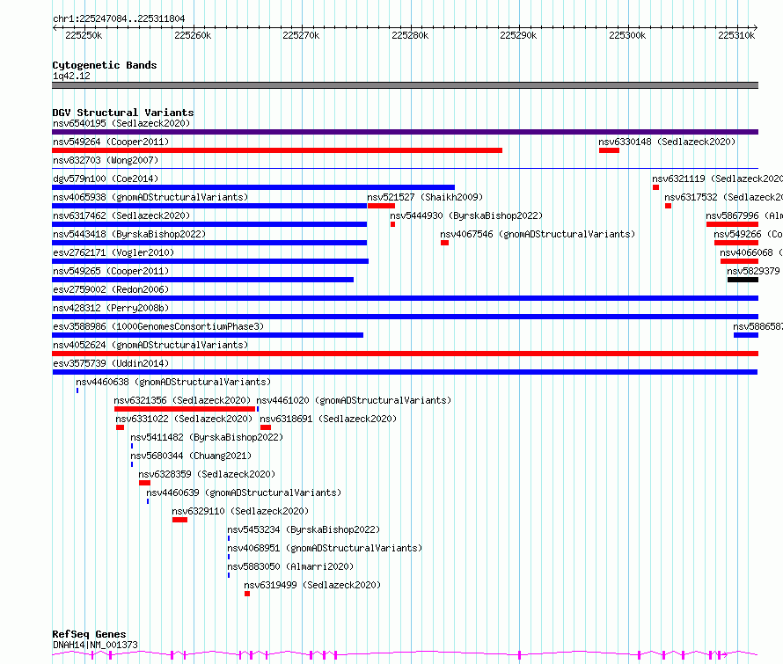Open nsv5453234 (ByrskaBishop2022) variant
This screenshot has height=664, width=783.
pyautogui.click(x=304, y=529)
